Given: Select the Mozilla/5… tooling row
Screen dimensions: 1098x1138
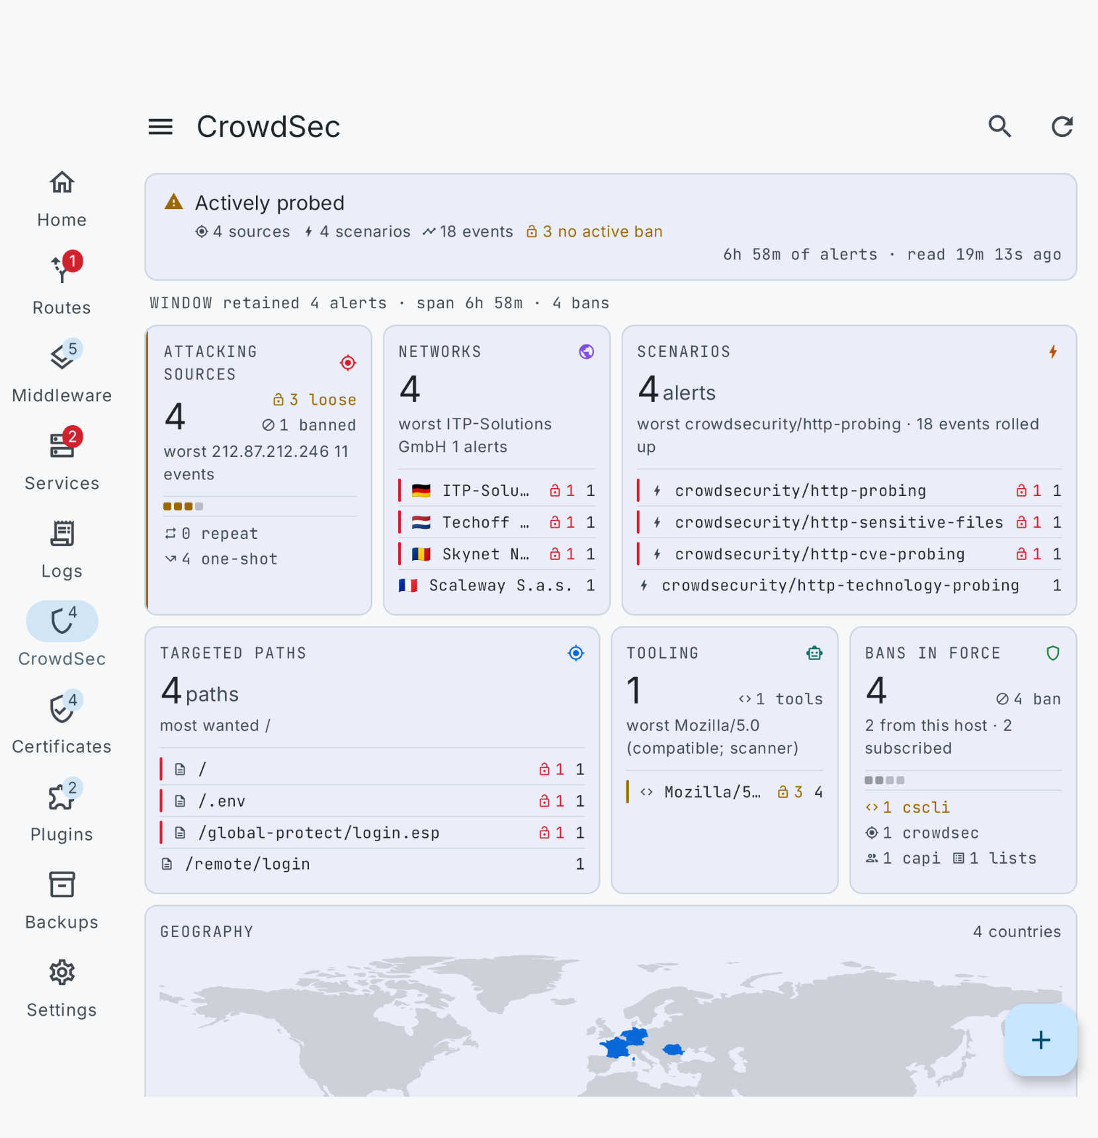Looking at the screenshot, I should (x=725, y=792).
